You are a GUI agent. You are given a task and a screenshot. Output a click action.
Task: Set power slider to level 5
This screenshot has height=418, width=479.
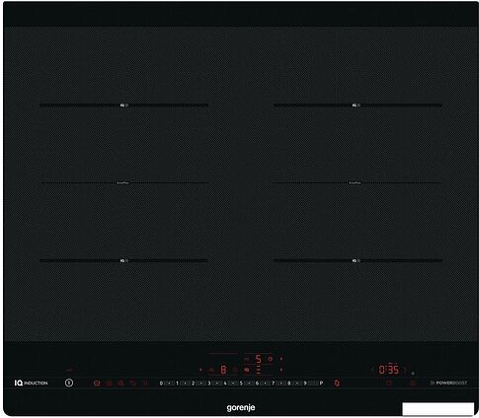pyautogui.click(x=241, y=383)
